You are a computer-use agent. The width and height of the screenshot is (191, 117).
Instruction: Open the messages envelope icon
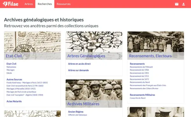[x=177, y=4]
